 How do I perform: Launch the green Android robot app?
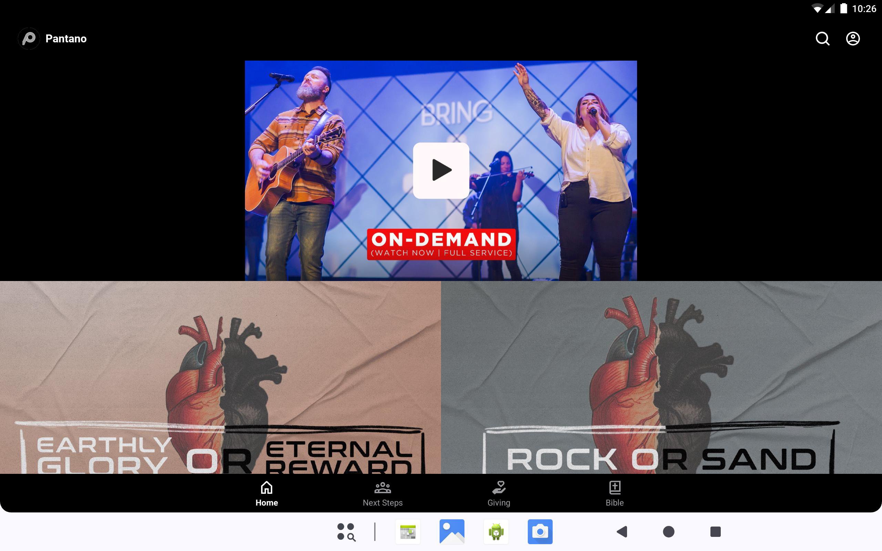point(496,532)
